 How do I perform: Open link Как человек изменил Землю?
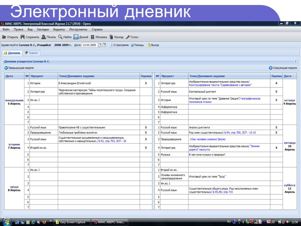coord(208,139)
